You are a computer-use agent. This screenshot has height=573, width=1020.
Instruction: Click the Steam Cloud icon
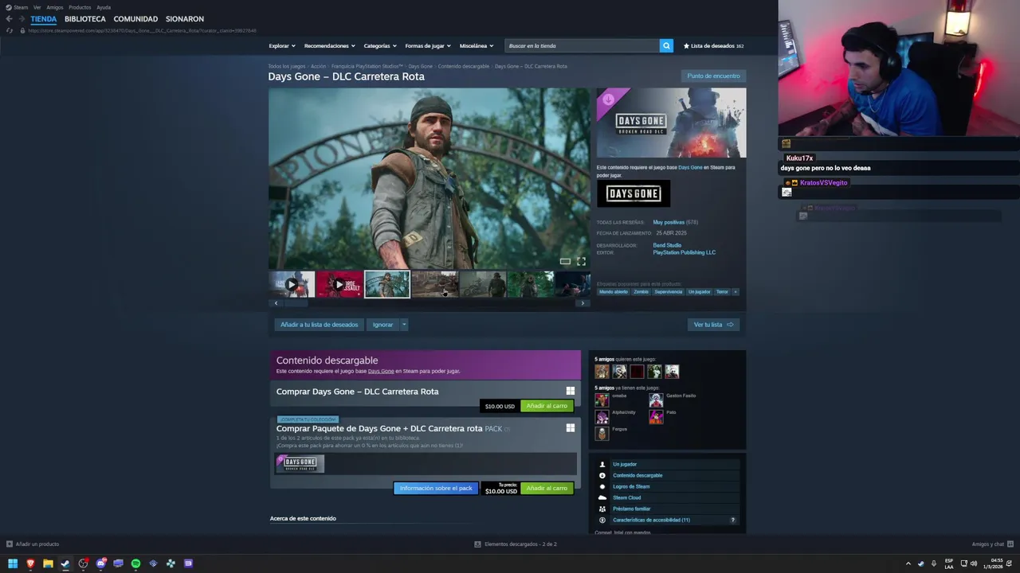pyautogui.click(x=602, y=497)
